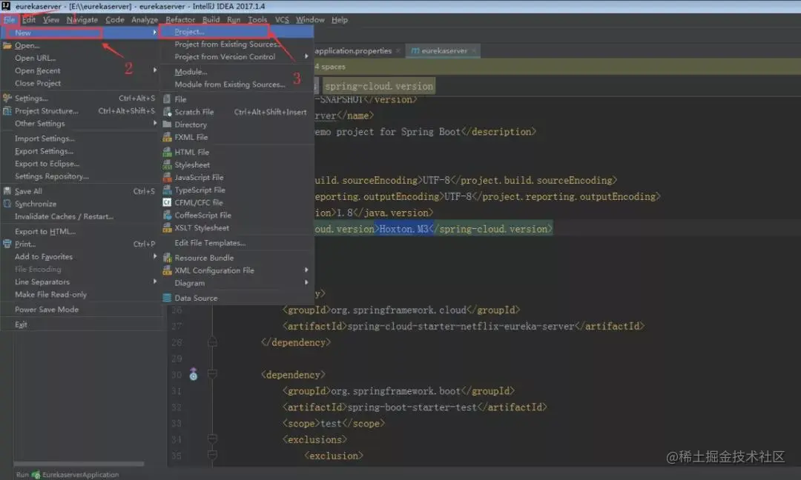Click the Project Structure icon entry

click(7, 110)
